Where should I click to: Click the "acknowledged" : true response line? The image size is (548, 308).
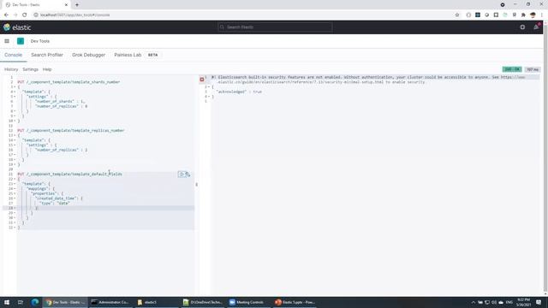click(239, 92)
